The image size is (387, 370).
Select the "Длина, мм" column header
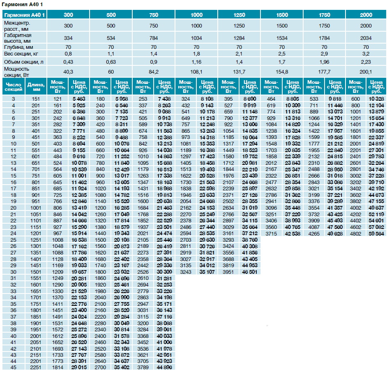pyautogui.click(x=36, y=87)
